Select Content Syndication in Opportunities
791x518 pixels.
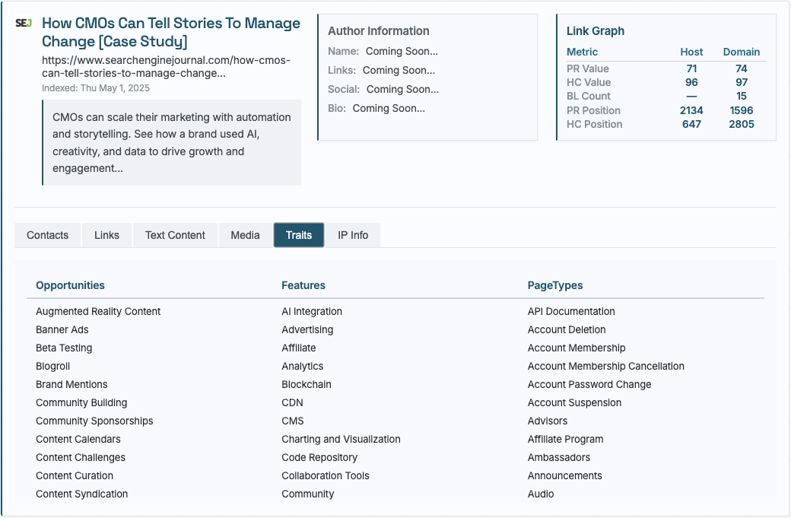[x=81, y=494]
